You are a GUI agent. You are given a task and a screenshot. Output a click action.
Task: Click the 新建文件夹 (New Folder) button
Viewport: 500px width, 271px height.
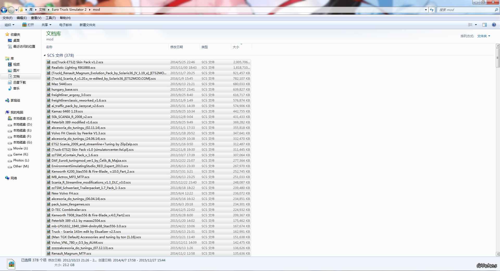87,25
